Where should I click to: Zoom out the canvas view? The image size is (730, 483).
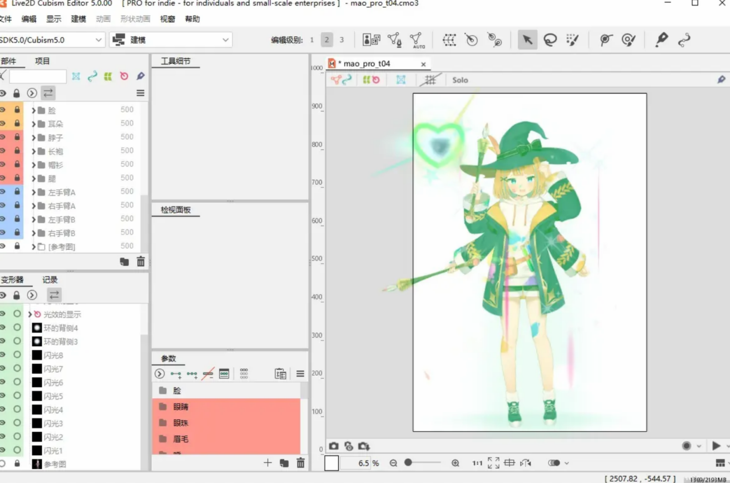coord(393,463)
